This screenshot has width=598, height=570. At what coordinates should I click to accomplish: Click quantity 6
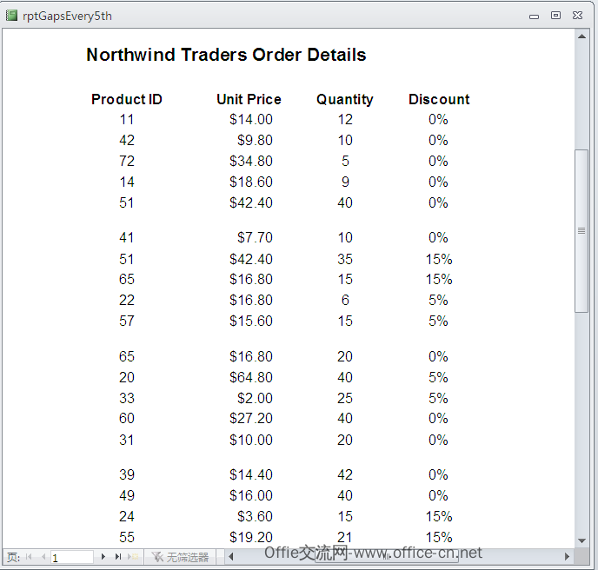pyautogui.click(x=345, y=300)
